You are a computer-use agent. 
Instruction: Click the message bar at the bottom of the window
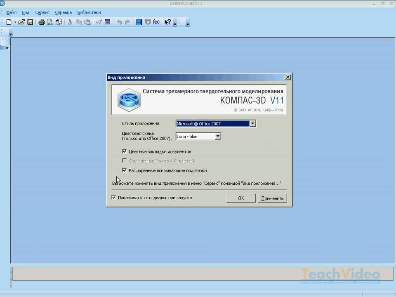[x=203, y=273]
